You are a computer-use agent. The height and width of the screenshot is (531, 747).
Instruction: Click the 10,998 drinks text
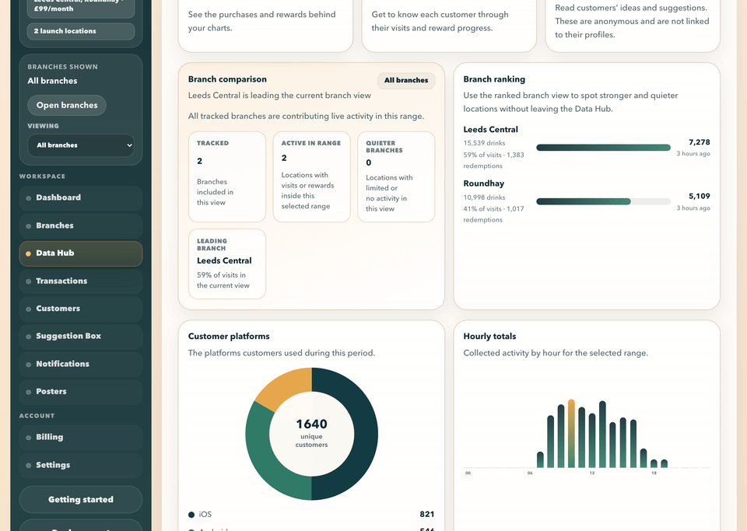[485, 197]
